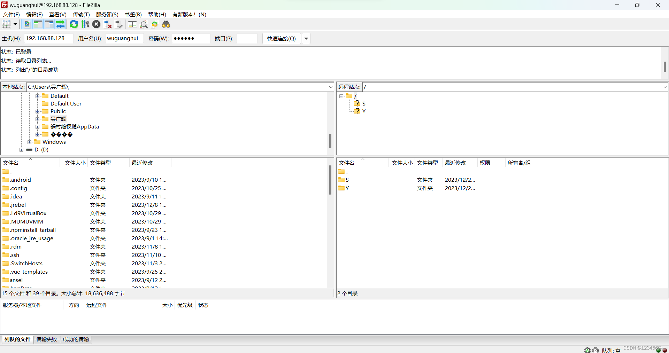Switch to the 列队的文件 tab

point(18,339)
